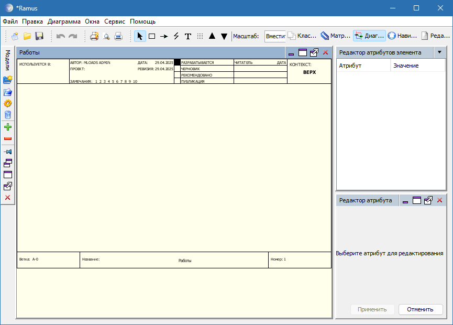Click the ПУБЛИКАЦИЯ status box

[178, 81]
